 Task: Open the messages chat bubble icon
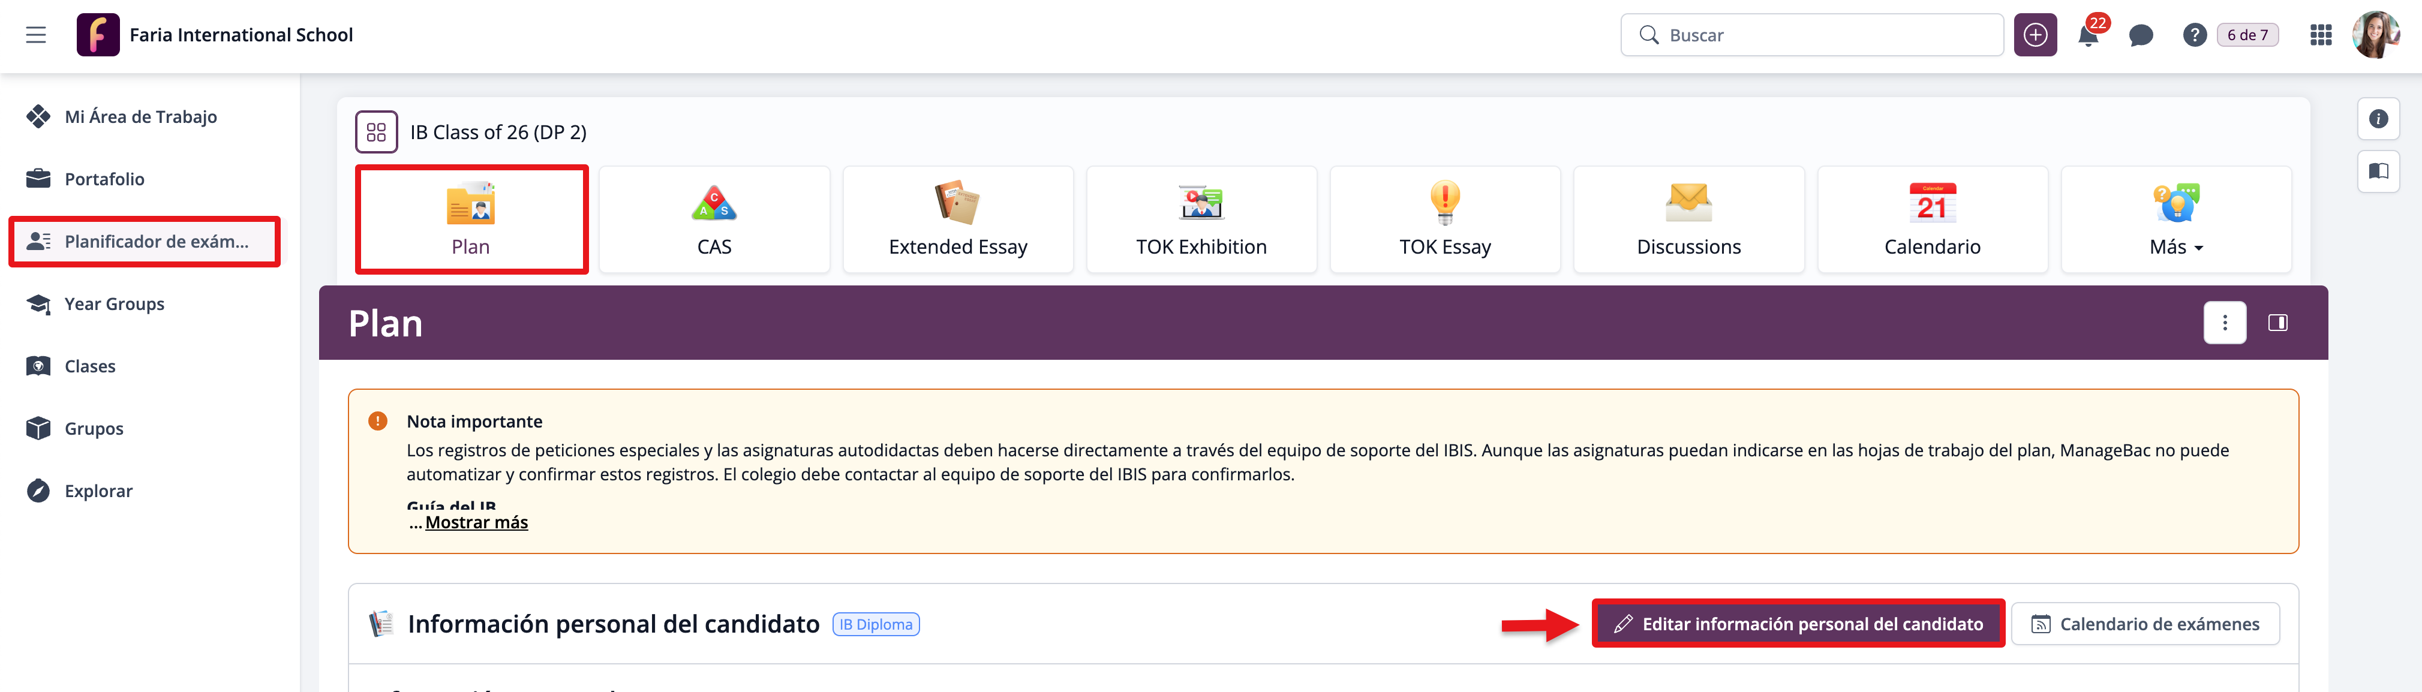tap(2141, 36)
